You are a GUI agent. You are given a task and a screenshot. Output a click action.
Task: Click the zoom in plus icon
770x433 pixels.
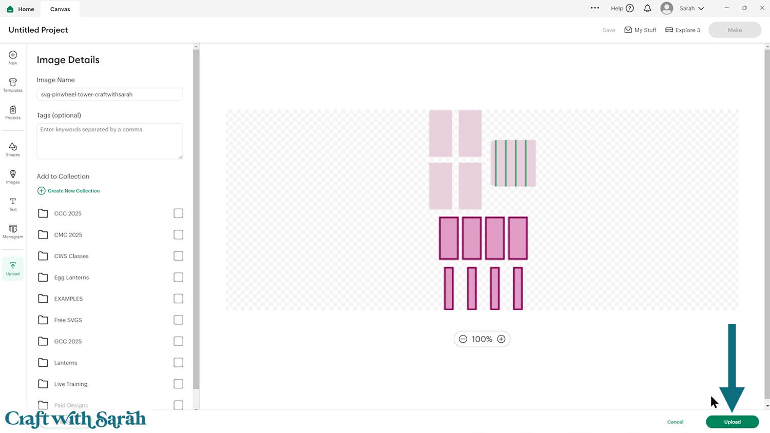tap(502, 339)
